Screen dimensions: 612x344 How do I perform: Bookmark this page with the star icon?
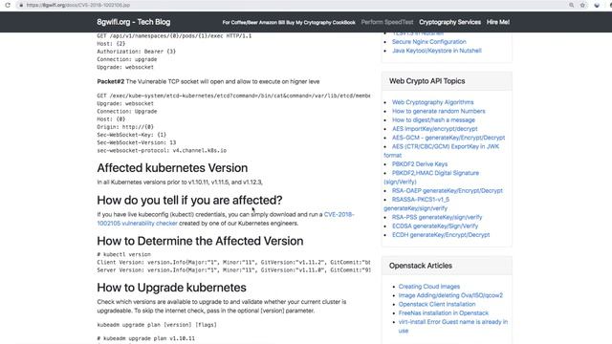pos(582,5)
